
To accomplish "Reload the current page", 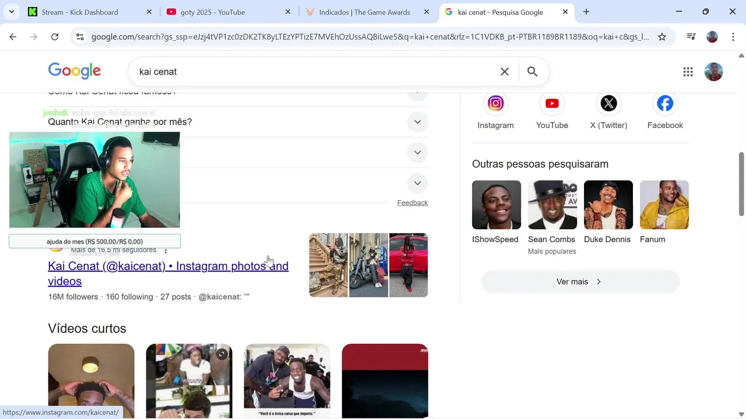I will (55, 37).
